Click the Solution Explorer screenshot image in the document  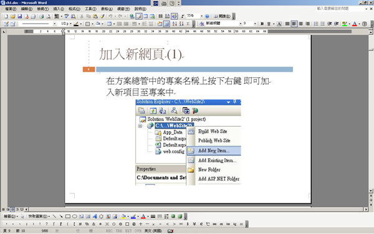[188, 142]
